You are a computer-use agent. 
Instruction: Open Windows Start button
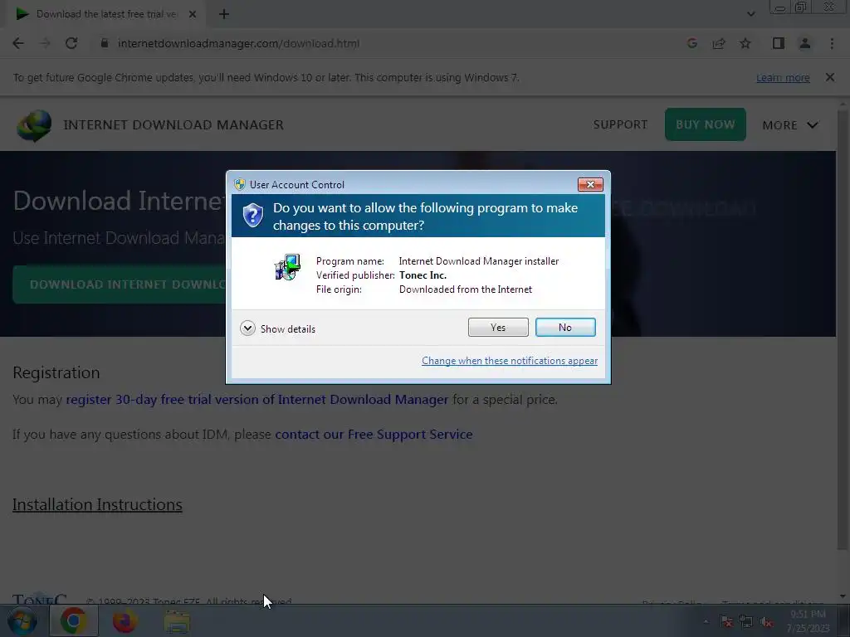tap(22, 620)
